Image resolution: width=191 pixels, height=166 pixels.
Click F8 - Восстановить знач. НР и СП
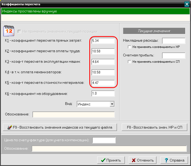(154, 127)
